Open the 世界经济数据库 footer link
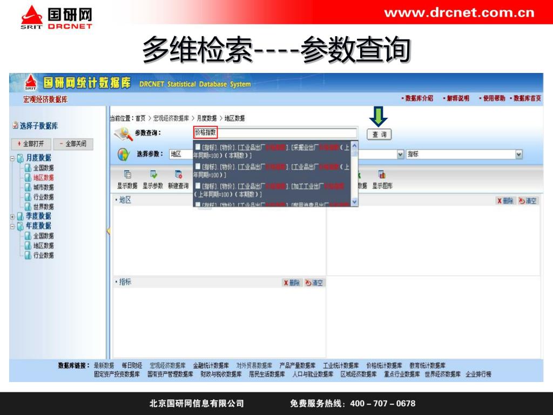The height and width of the screenshot is (415, 553). [443, 374]
